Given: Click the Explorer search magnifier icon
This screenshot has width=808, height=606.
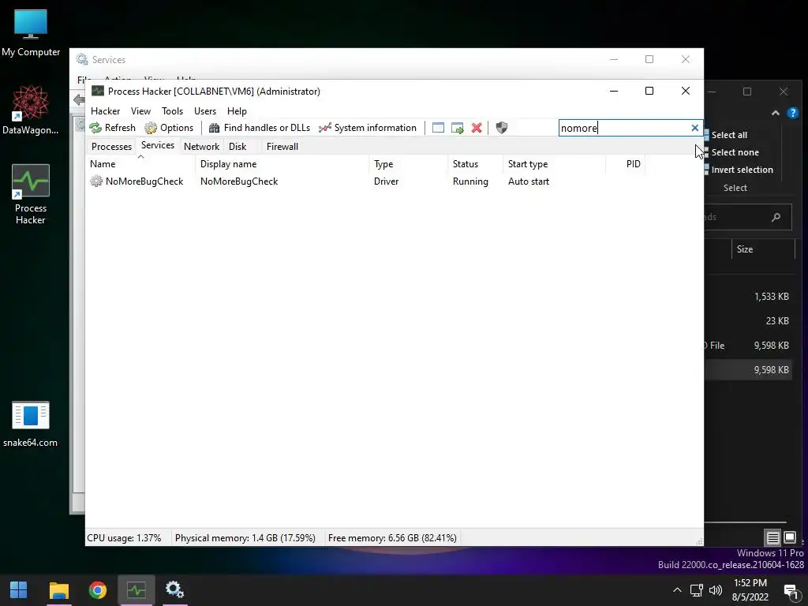Looking at the screenshot, I should (x=776, y=218).
